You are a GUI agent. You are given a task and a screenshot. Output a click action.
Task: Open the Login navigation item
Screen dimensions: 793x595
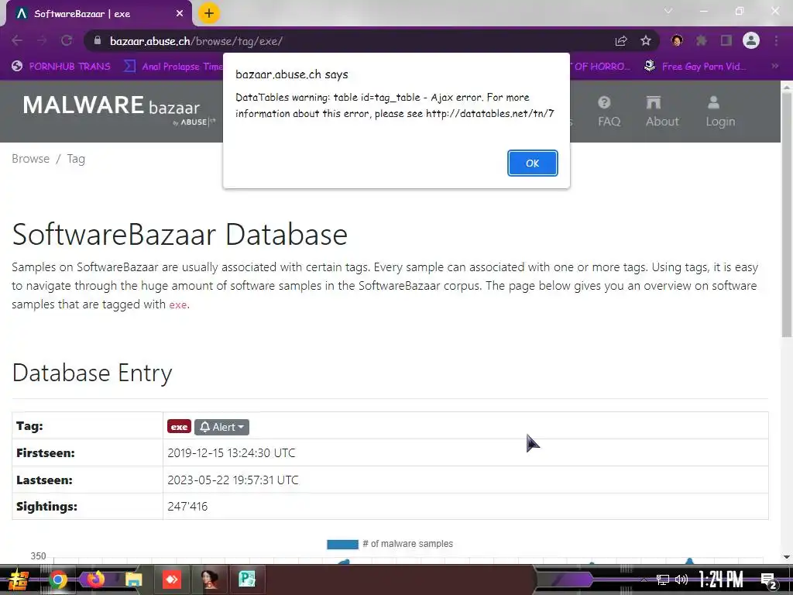(x=720, y=112)
